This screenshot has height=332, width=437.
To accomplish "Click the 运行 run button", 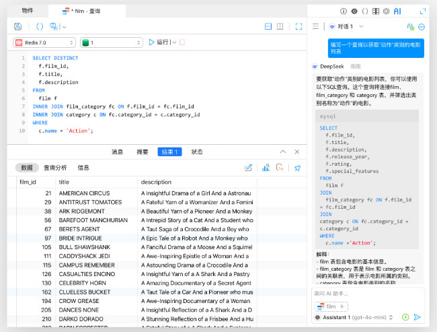I will [x=159, y=42].
